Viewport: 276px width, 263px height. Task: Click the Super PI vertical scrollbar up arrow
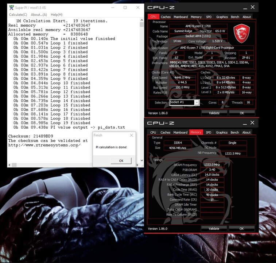tap(142, 20)
